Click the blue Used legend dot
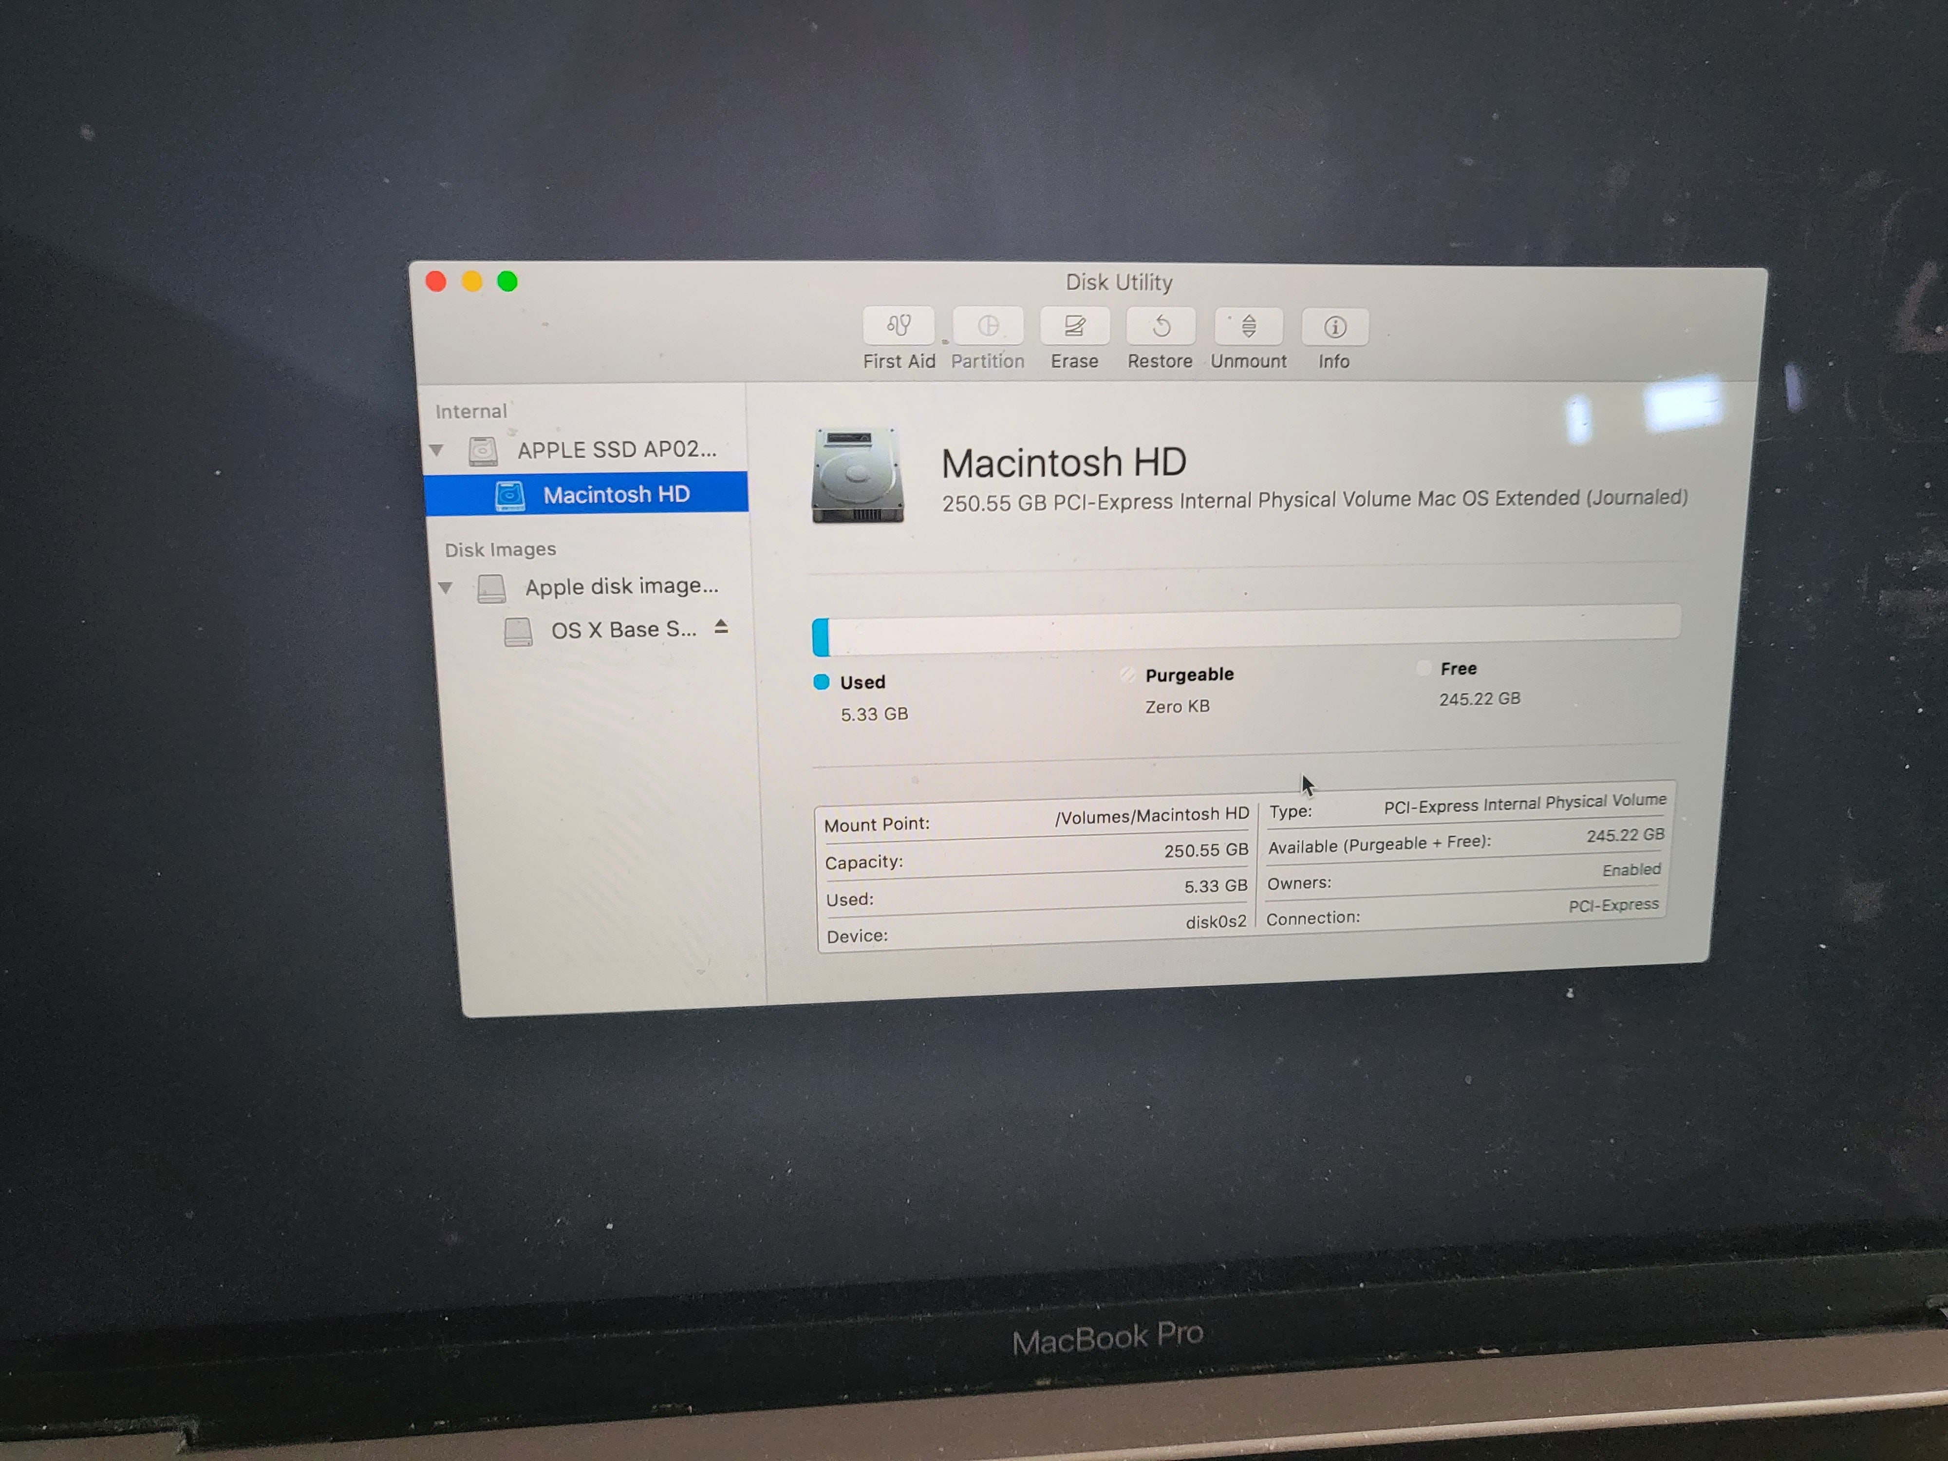The image size is (1948, 1461). [821, 682]
